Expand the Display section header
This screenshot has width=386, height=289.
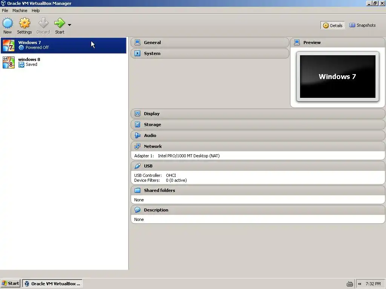pos(258,114)
